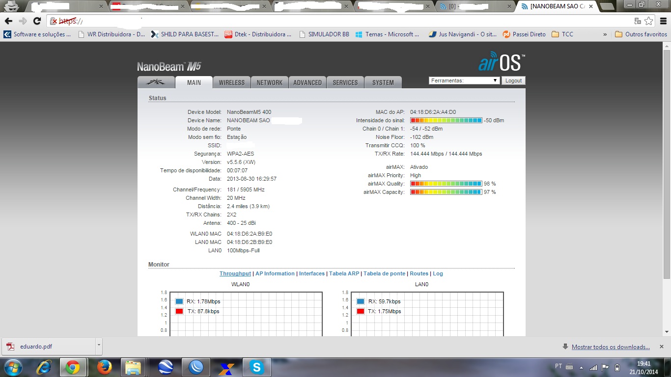Click the airMAX Capacity bar
671x377 pixels.
pyautogui.click(x=446, y=192)
